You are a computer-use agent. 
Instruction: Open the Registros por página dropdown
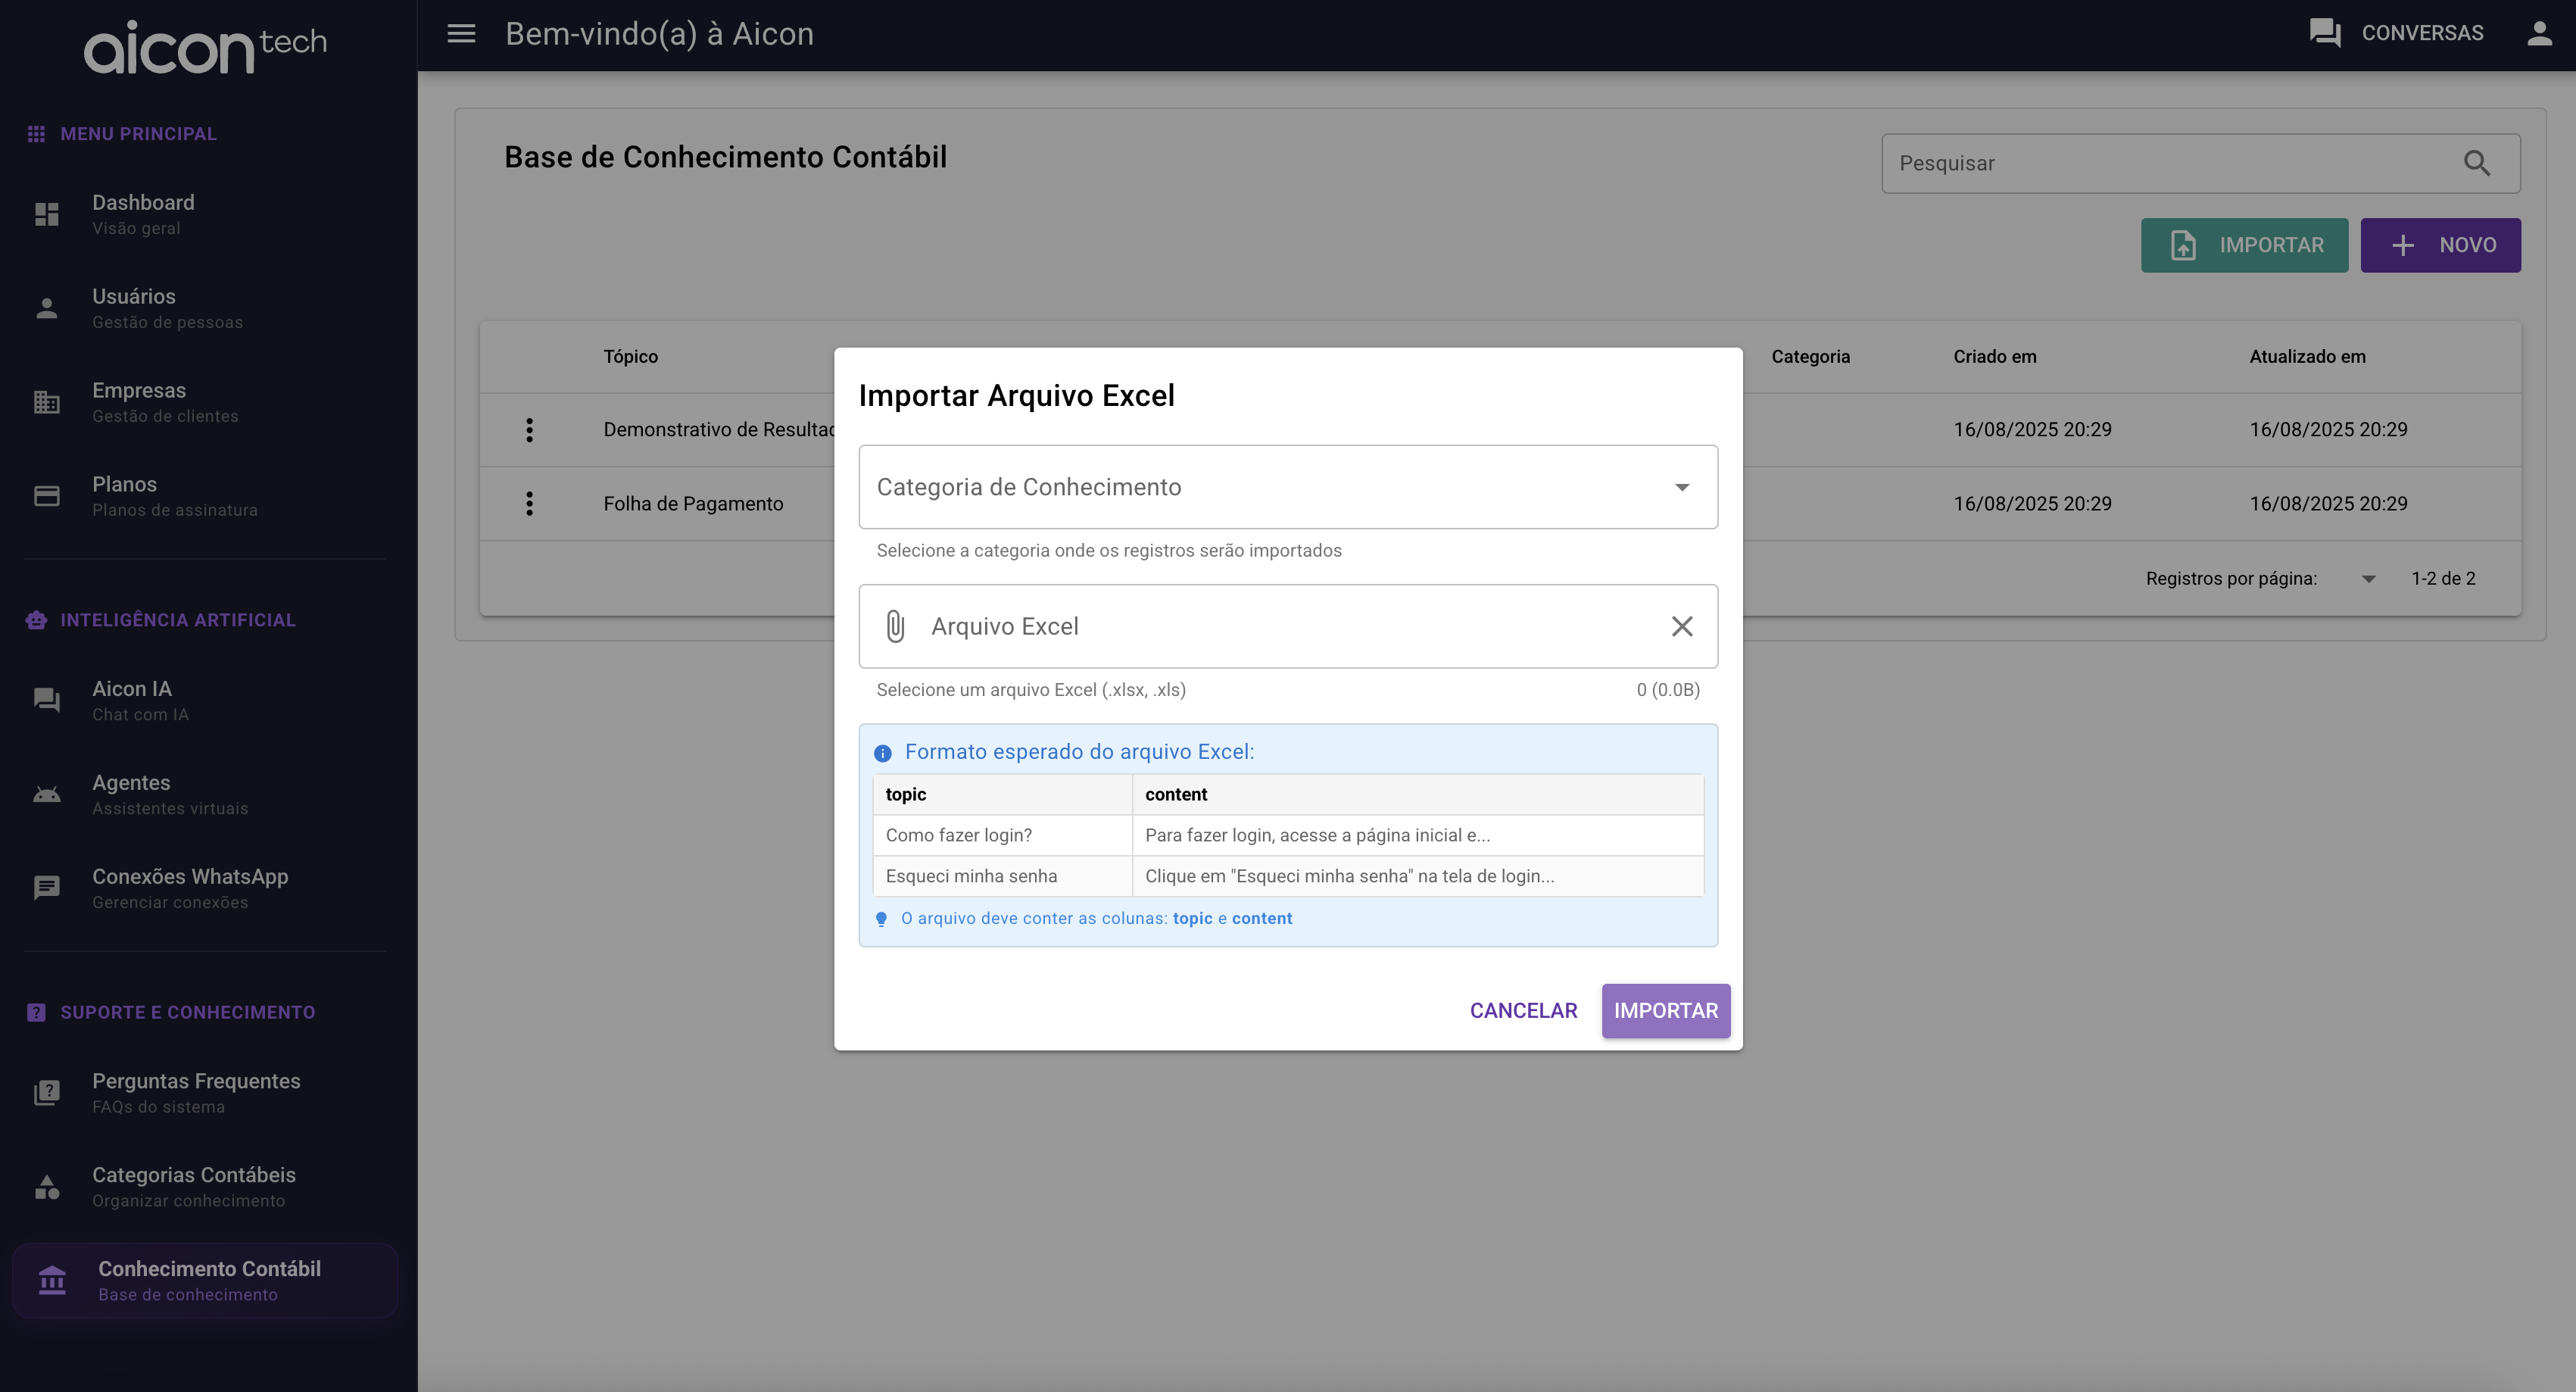[x=2368, y=579]
